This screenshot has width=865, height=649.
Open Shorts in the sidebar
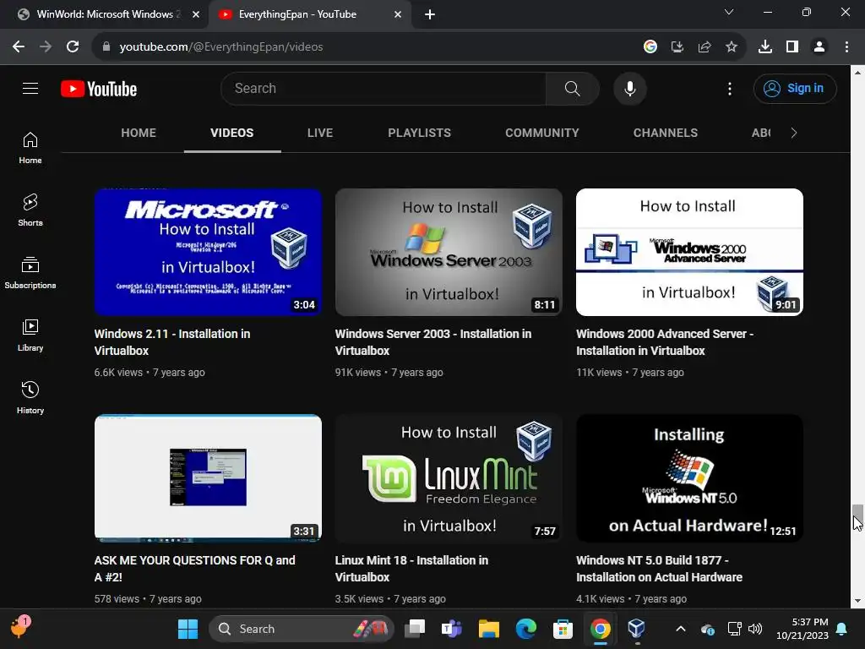(30, 210)
